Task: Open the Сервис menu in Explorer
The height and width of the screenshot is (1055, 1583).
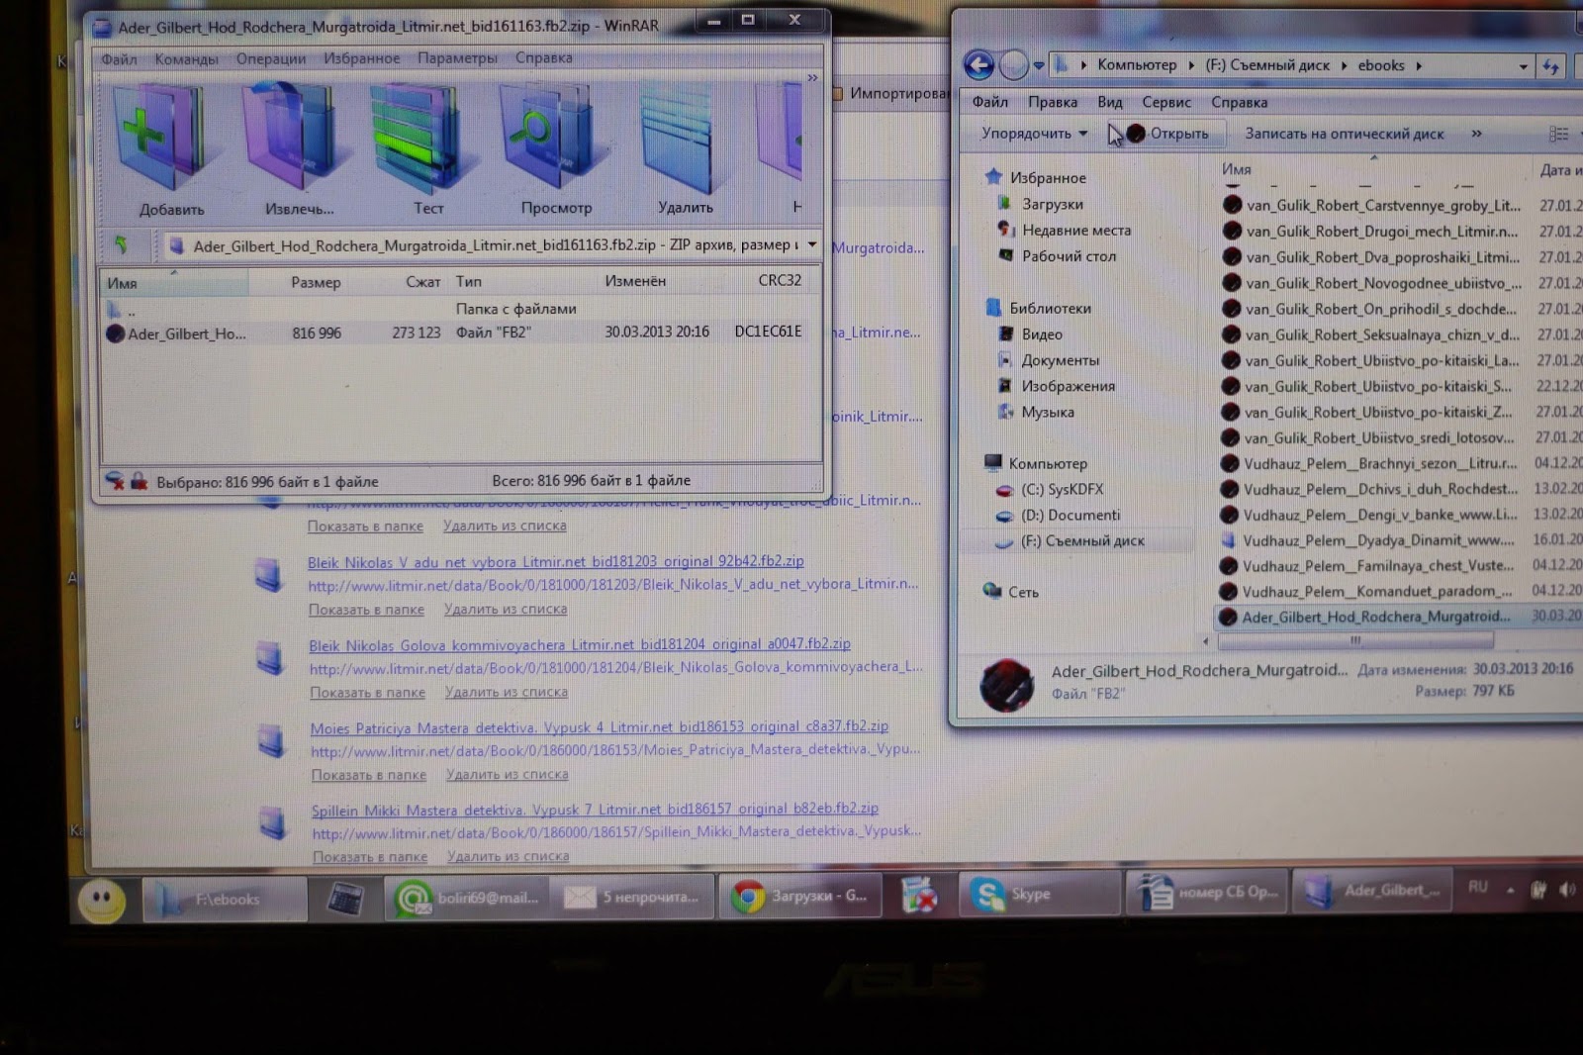Action: [x=1166, y=102]
